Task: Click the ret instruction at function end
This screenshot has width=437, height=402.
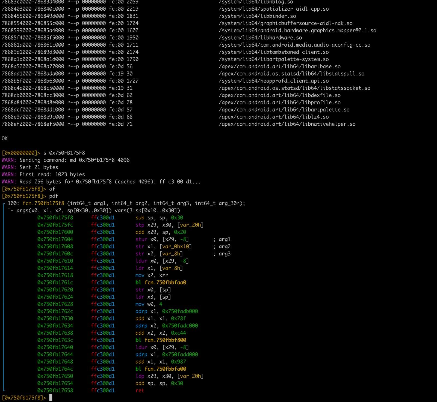Action: pyautogui.click(x=140, y=390)
